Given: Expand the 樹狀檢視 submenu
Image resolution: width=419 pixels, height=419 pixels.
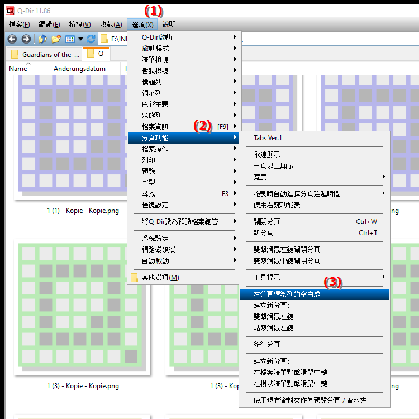Looking at the screenshot, I should coord(184,71).
